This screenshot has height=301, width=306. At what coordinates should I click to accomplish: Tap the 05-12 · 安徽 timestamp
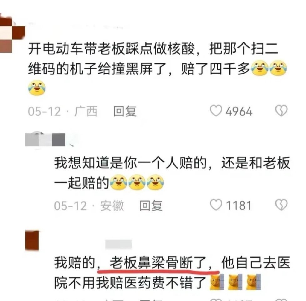click(x=89, y=206)
